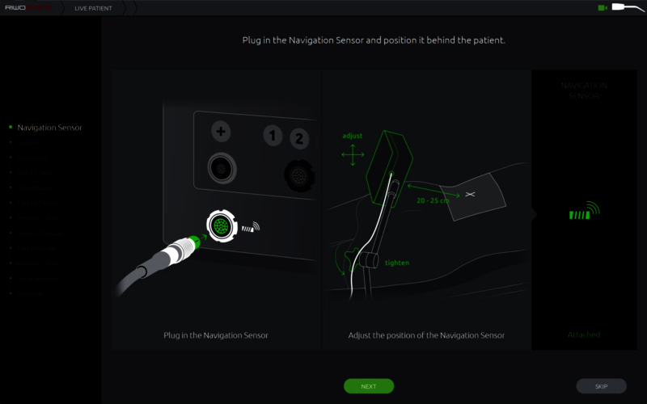Select the Place Mapper step in sidebar
The width and height of the screenshot is (647, 404).
pyautogui.click(x=36, y=187)
